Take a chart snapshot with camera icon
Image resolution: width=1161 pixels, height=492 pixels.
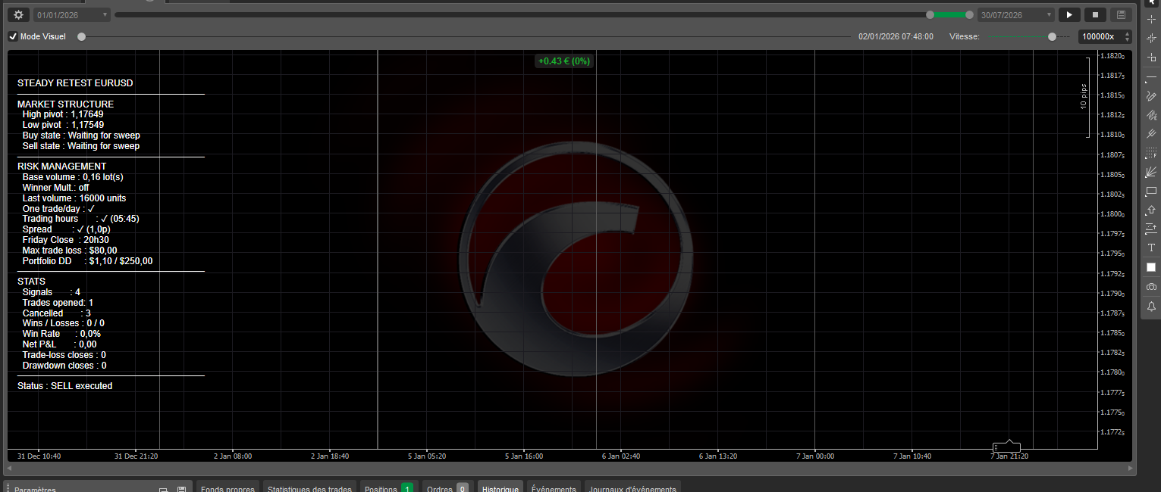(x=1151, y=287)
